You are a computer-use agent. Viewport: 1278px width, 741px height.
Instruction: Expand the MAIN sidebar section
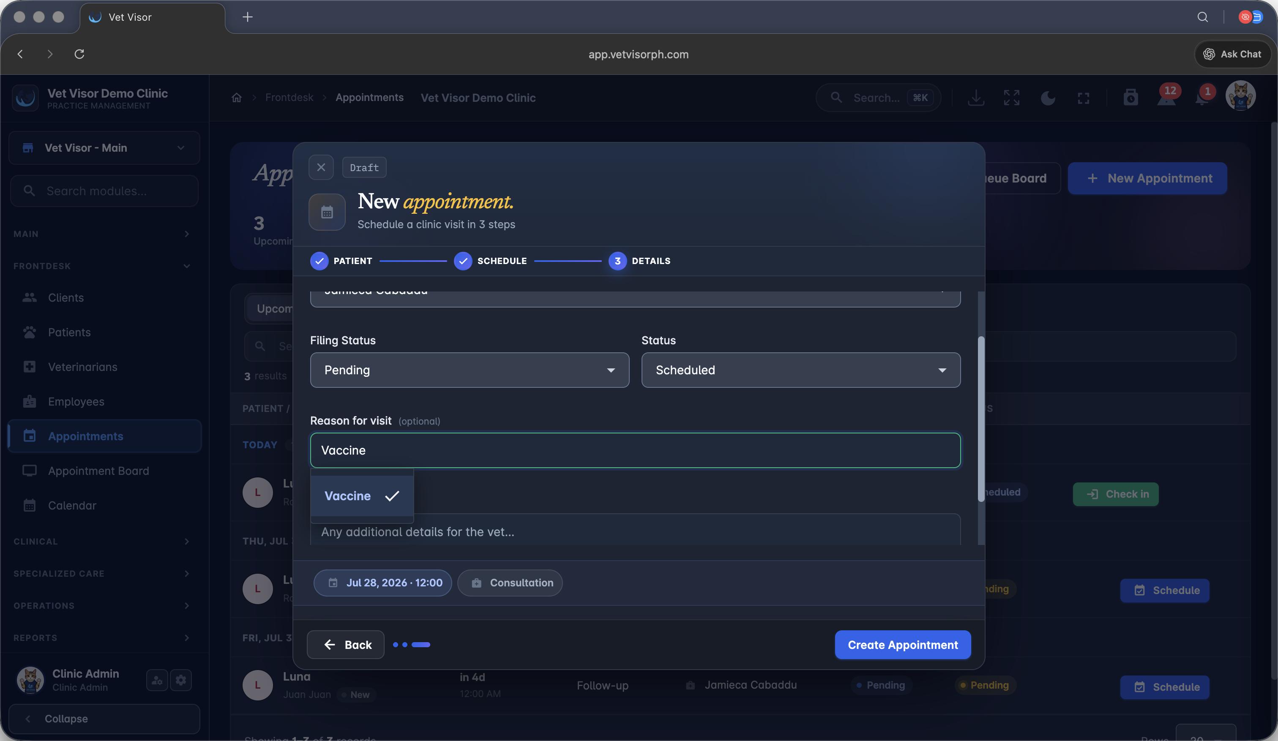[102, 234]
